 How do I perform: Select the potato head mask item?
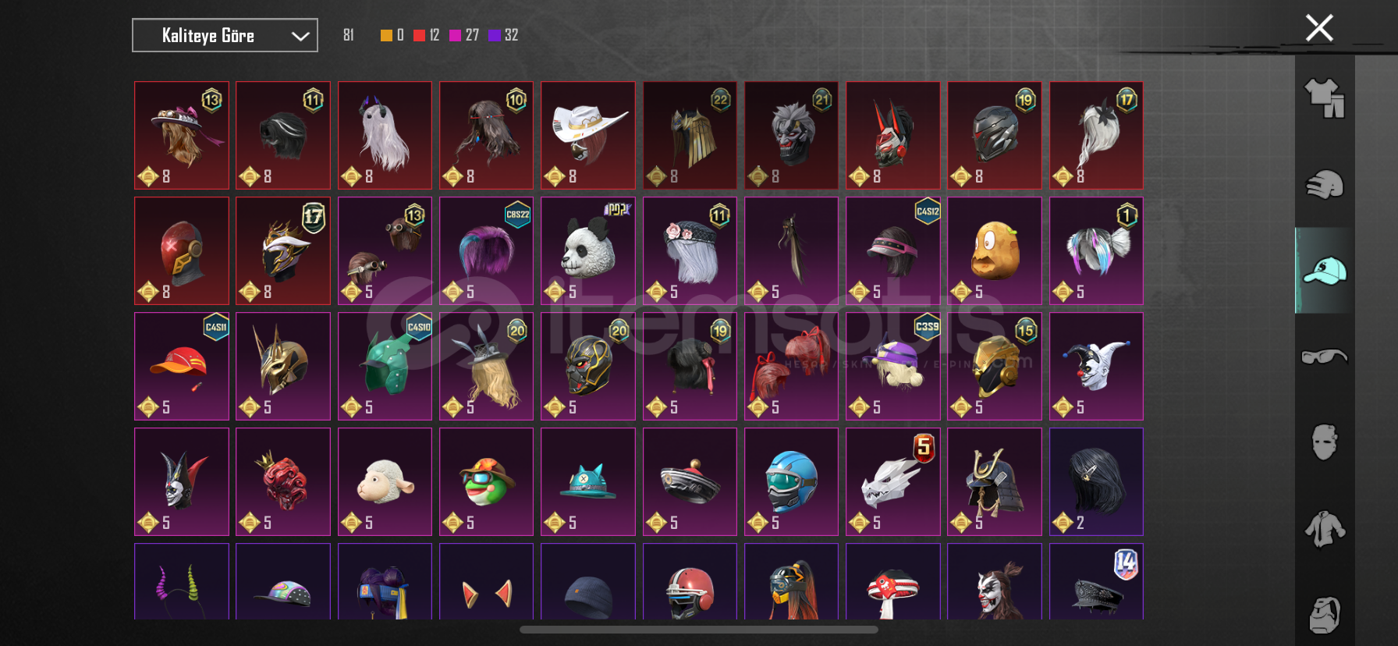[x=995, y=250]
